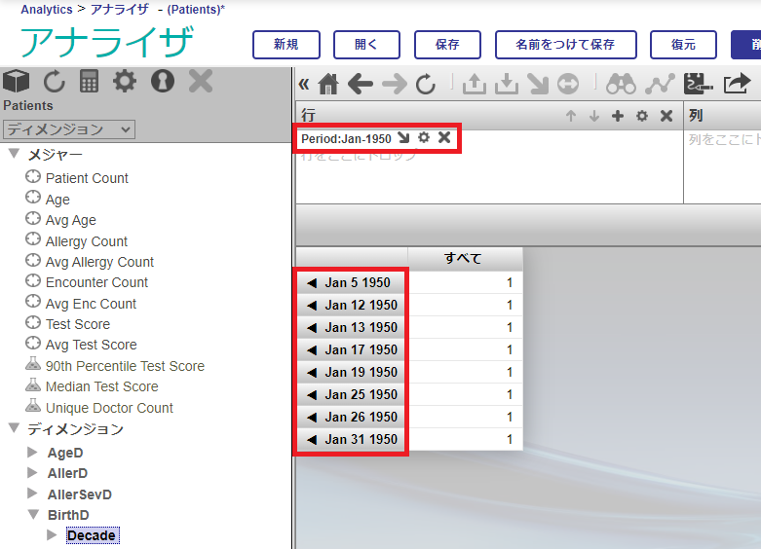Click the cube icon in the left panel
The width and height of the screenshot is (761, 549).
pos(17,82)
